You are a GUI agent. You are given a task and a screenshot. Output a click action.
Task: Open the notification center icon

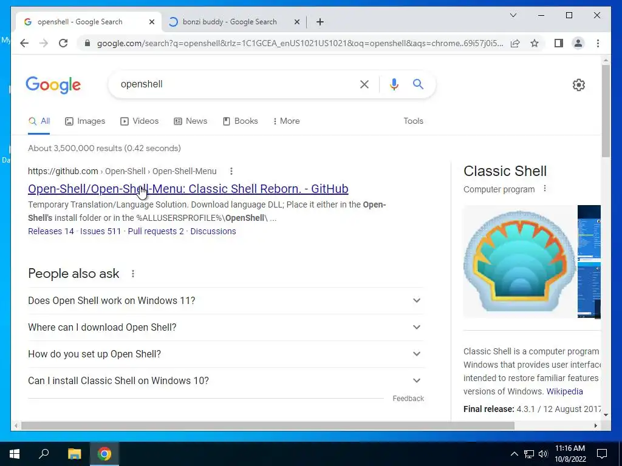pyautogui.click(x=602, y=454)
